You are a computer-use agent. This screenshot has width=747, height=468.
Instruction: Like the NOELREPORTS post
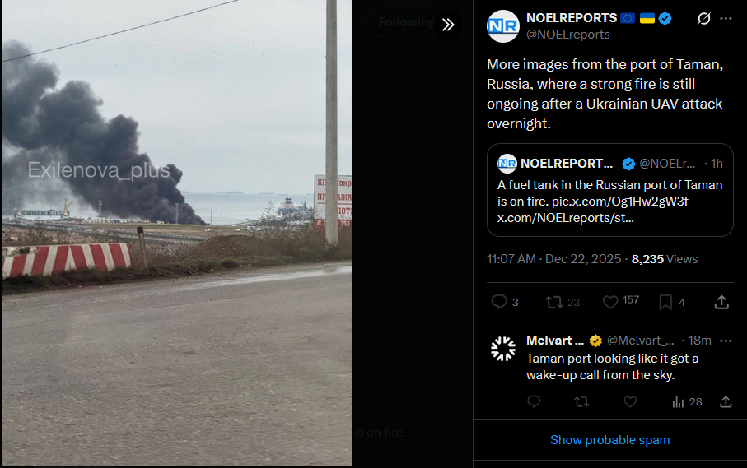click(620, 302)
